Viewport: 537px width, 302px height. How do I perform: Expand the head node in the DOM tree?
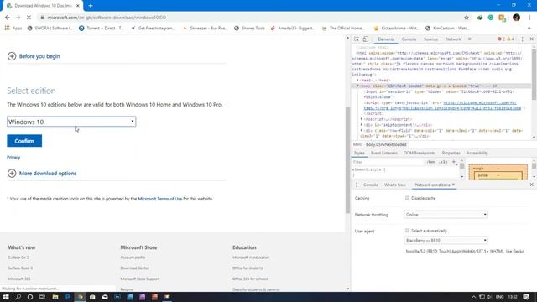[x=357, y=81]
